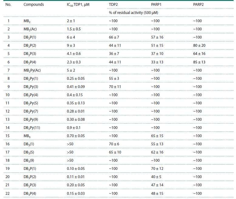The width and height of the screenshot is (236, 199).
Task: Click the MB2(Ac) compound cell
Action: tap(30, 29)
